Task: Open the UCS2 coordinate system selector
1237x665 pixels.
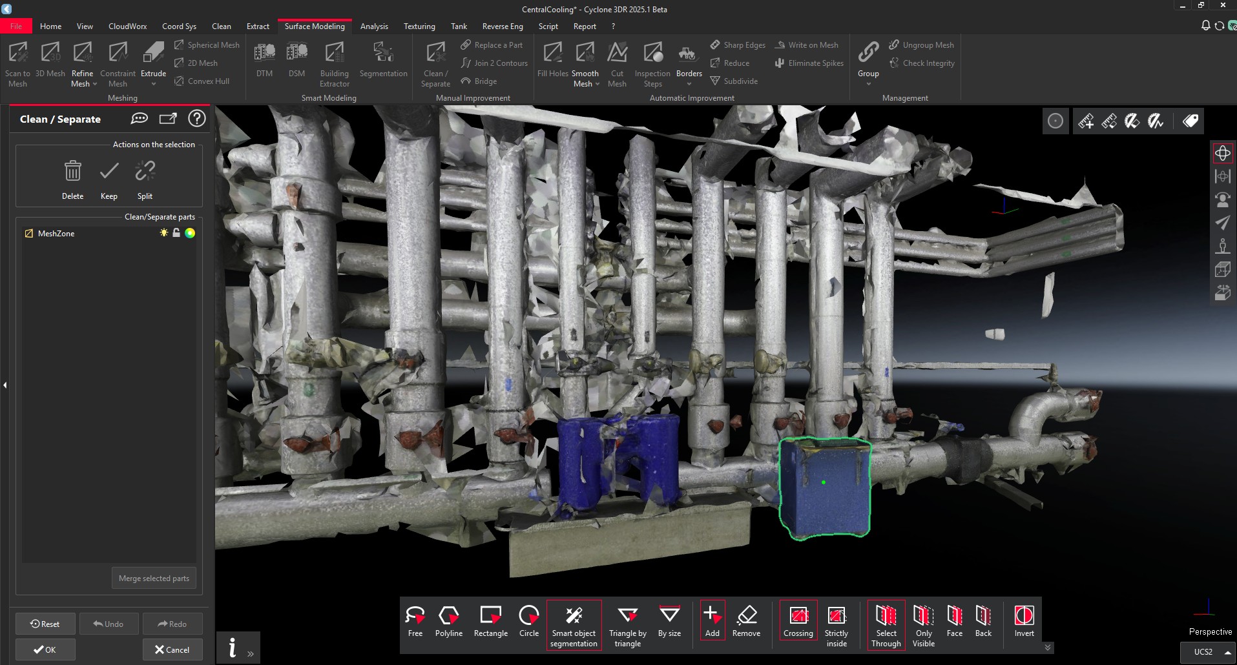Action: point(1207,651)
